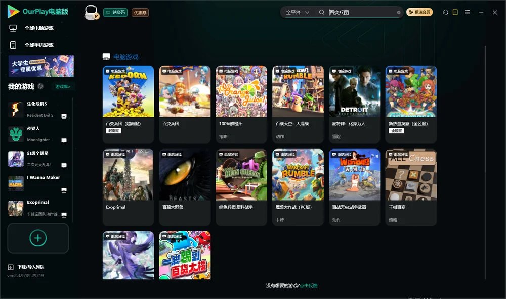Clear the search field text
The height and width of the screenshot is (299, 506).
click(x=399, y=13)
